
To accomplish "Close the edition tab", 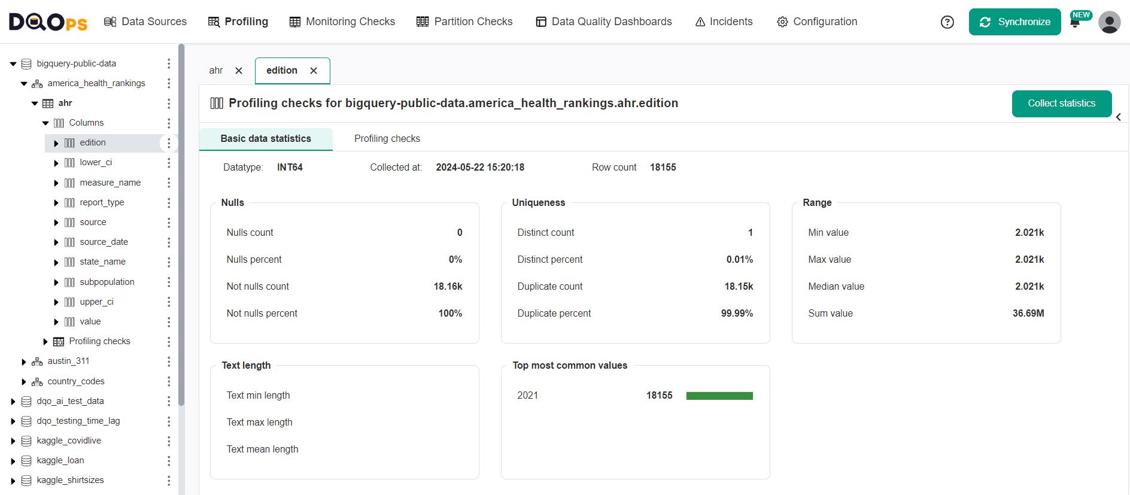I will [314, 71].
